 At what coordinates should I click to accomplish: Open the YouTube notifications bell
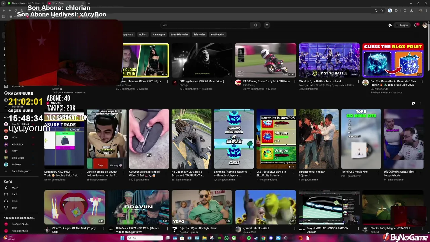click(417, 25)
